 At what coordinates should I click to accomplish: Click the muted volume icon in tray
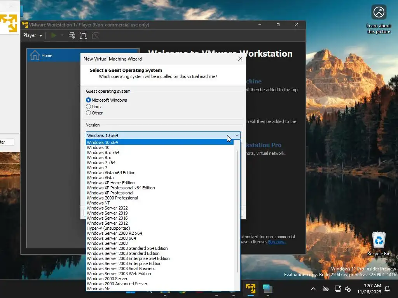coord(348,289)
